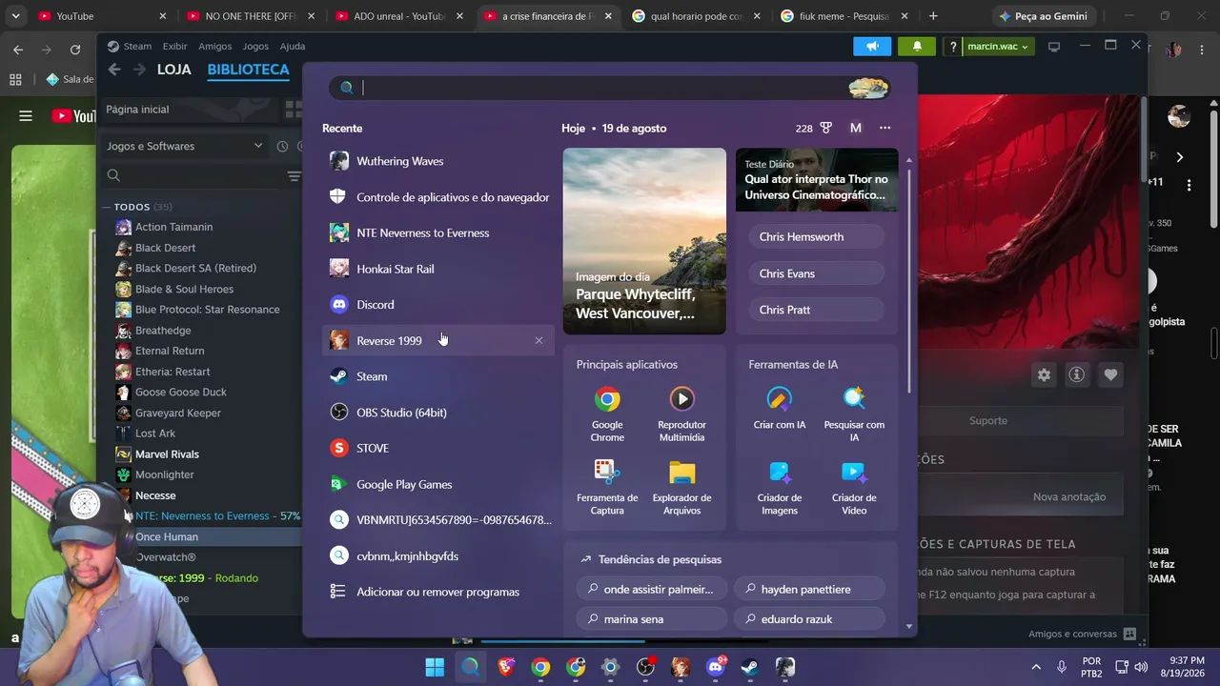Open Steam announcements megaphone button
This screenshot has width=1220, height=686.
click(872, 46)
